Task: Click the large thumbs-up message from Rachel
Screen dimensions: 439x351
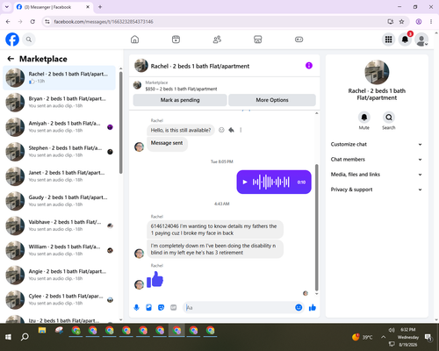Action: coord(155,279)
